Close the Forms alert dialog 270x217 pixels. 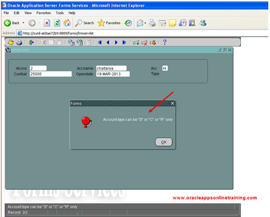tap(172, 103)
